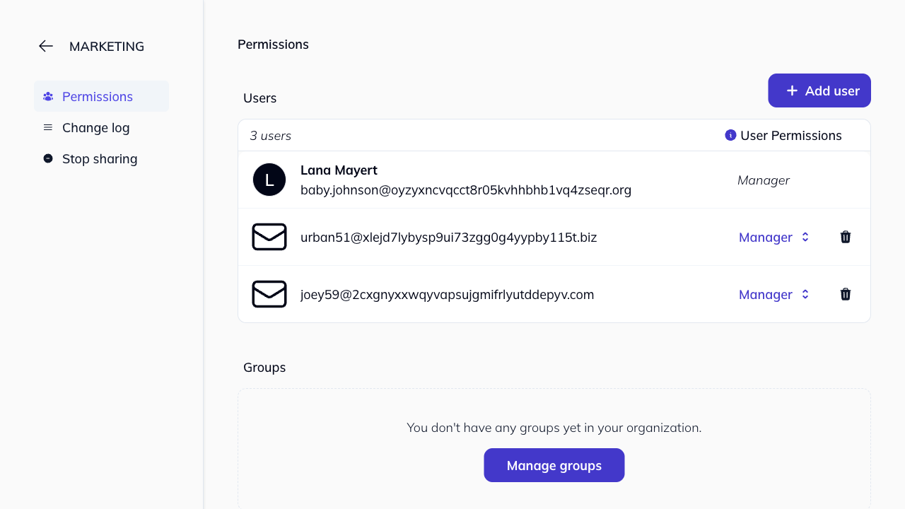Click the info icon next to User Permissions

730,135
